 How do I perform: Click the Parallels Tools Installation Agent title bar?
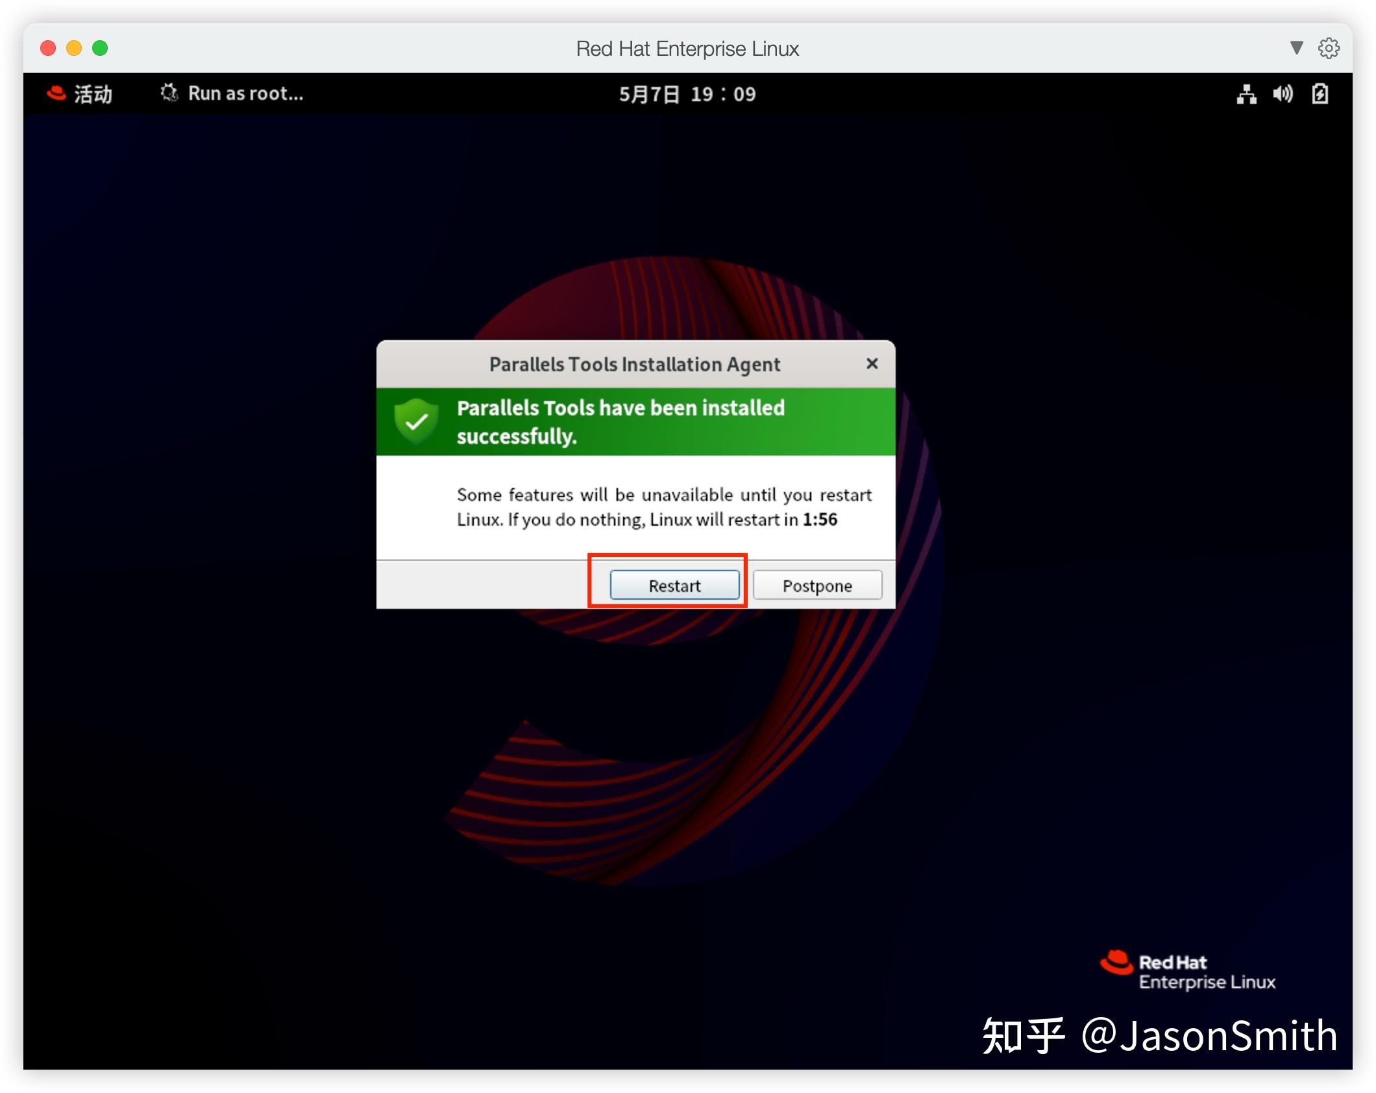click(x=634, y=364)
